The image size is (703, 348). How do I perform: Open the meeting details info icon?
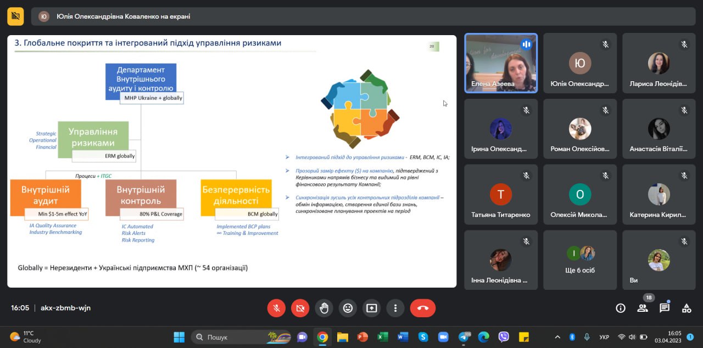(621, 308)
